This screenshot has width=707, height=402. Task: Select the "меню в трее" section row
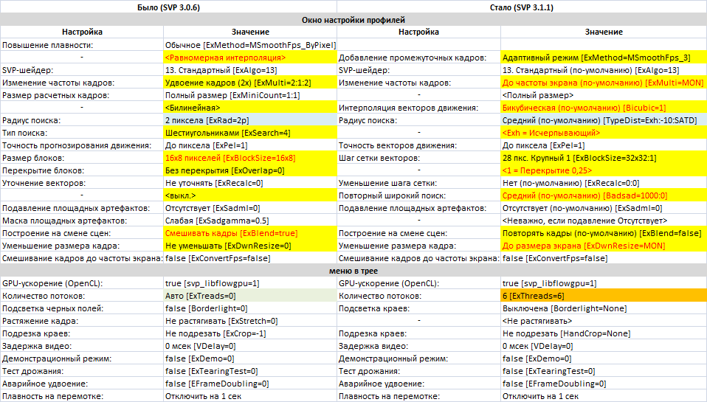click(x=353, y=271)
